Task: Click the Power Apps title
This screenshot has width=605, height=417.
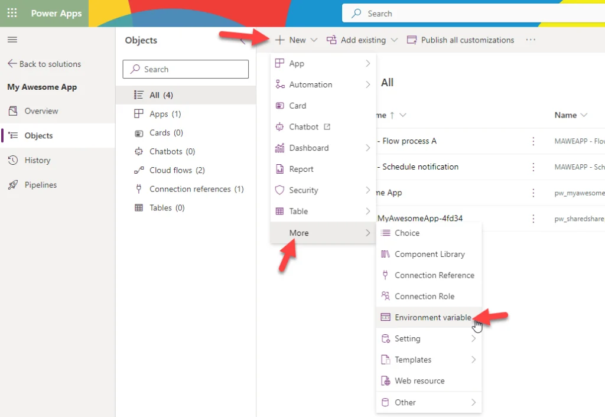Action: coord(56,13)
